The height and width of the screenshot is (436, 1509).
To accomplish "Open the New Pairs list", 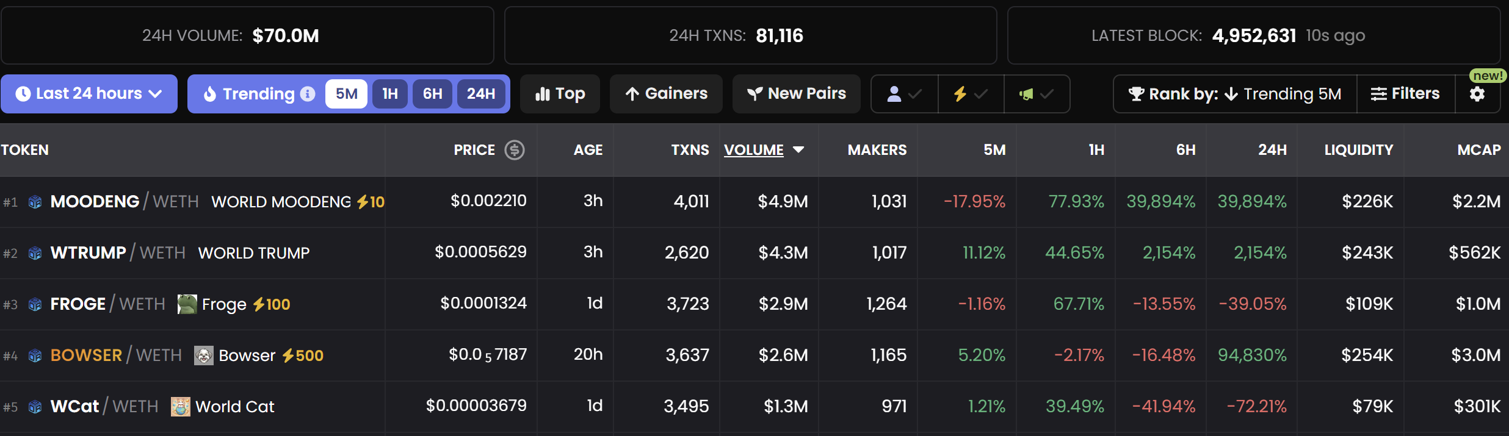I will click(x=796, y=94).
